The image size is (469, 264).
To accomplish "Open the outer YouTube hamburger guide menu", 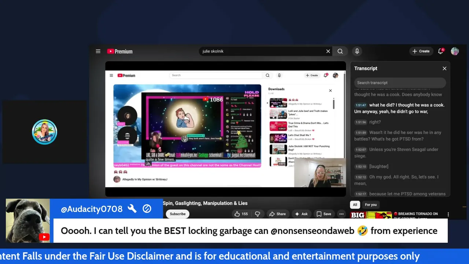I will pyautogui.click(x=98, y=51).
